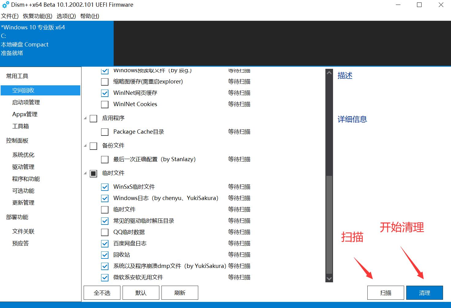
Task: Switch to 启动项管理 in the sidebar
Action: pos(26,102)
